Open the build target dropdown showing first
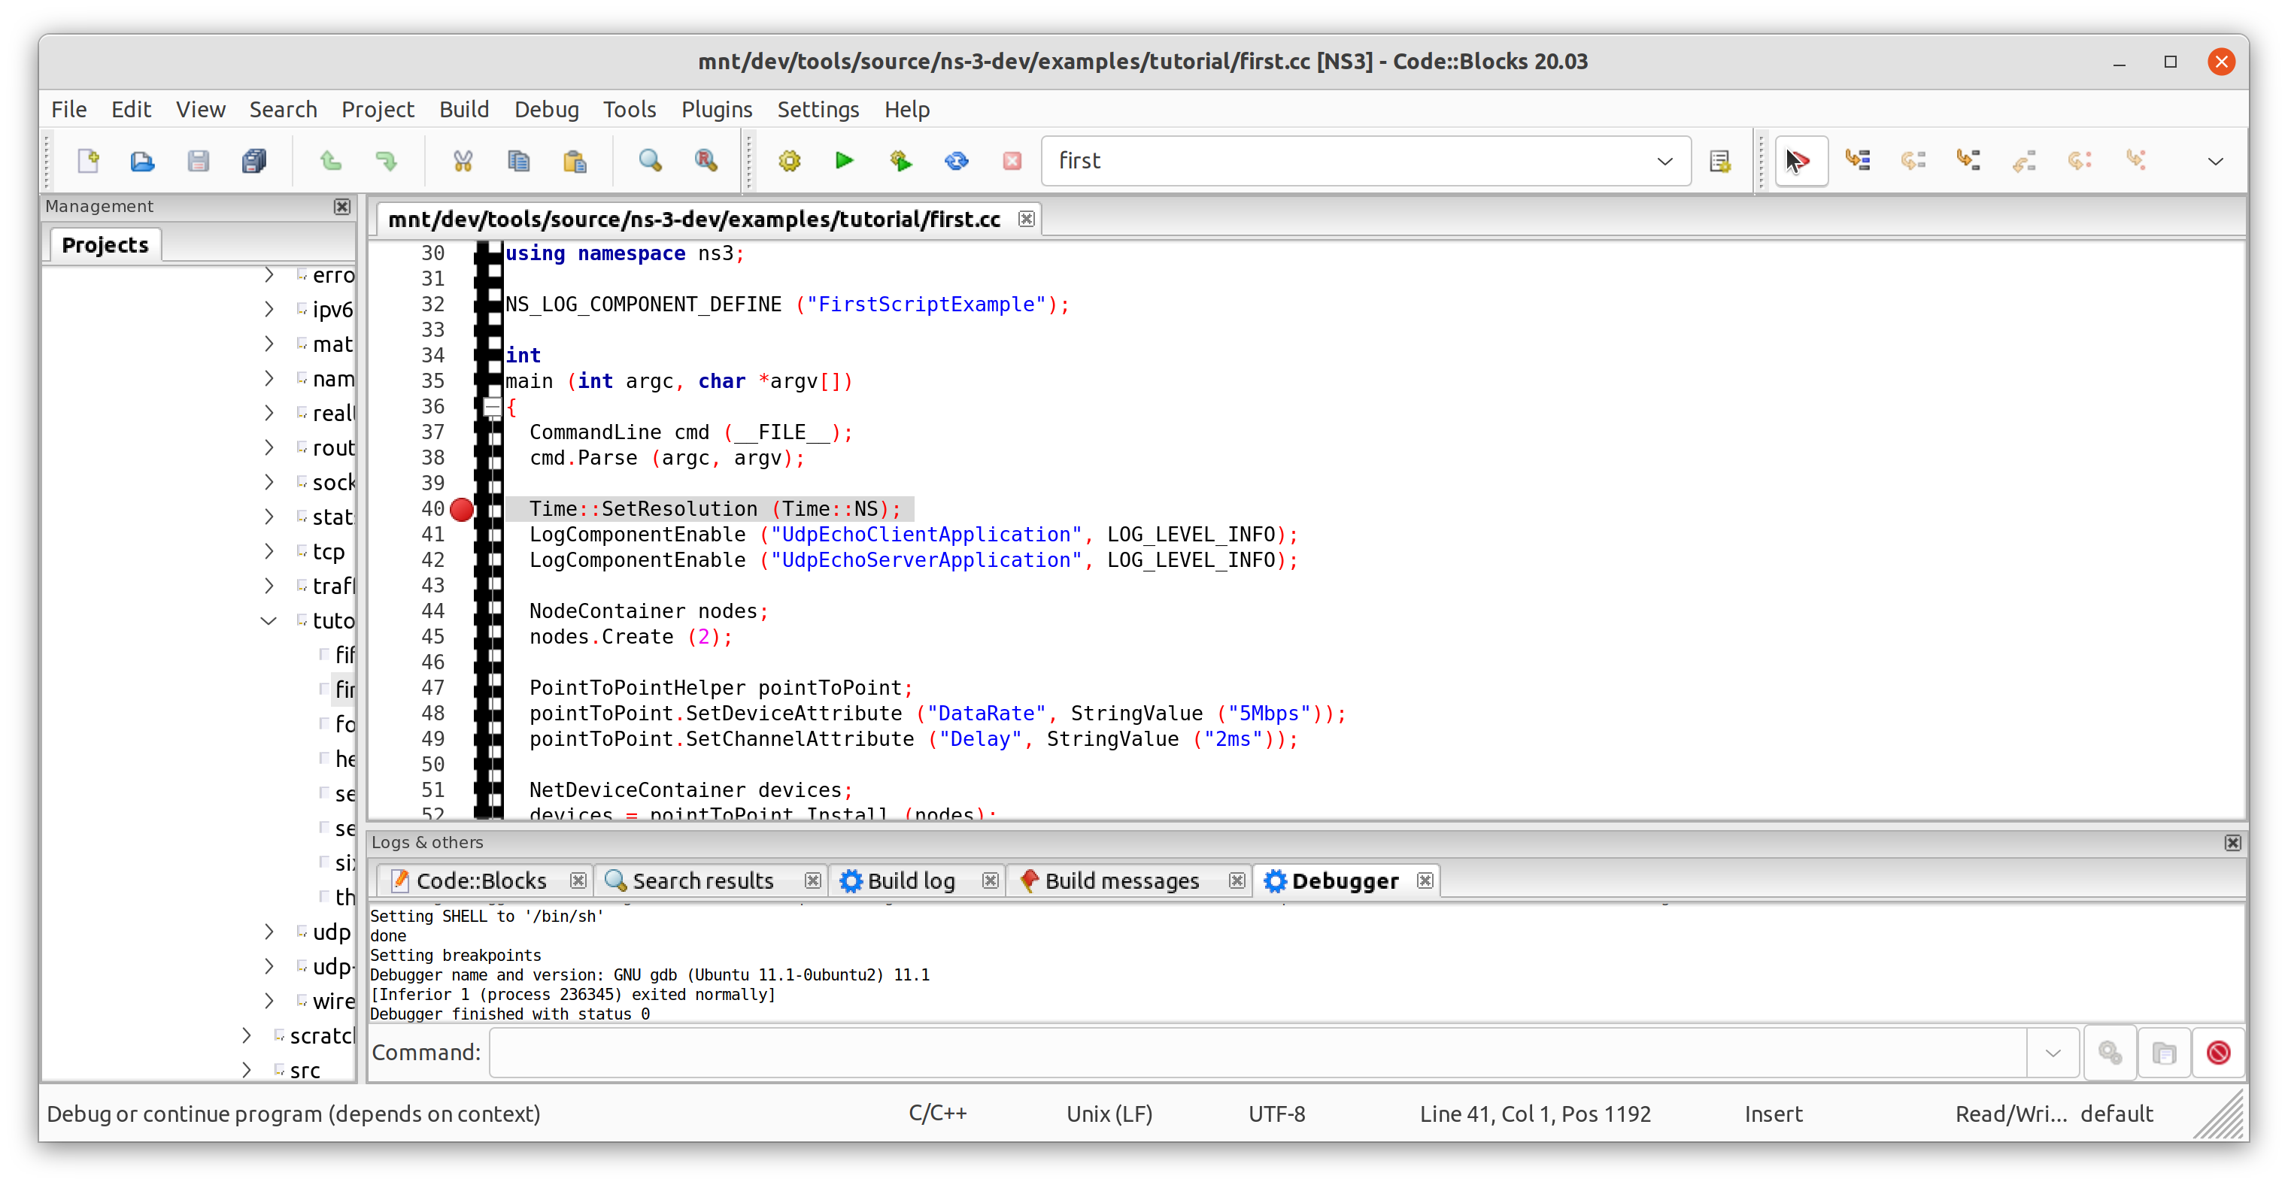The image size is (2288, 1185). [1664, 161]
